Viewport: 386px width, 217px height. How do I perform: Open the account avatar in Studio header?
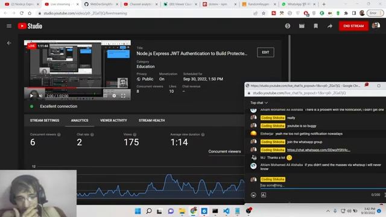376,25
